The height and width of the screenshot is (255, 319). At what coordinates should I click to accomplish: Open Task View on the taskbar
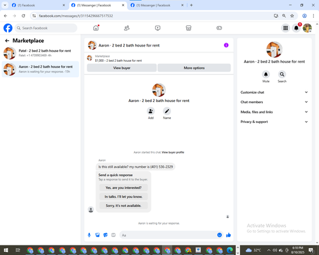18,250
